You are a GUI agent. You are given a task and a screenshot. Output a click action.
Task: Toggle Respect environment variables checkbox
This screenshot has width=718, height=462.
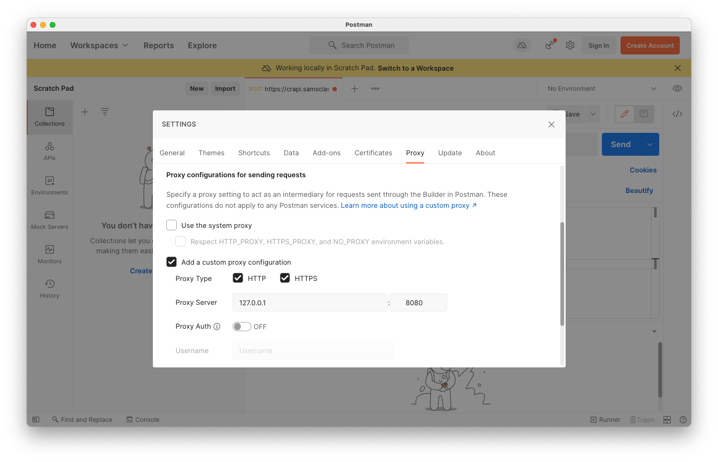(181, 241)
